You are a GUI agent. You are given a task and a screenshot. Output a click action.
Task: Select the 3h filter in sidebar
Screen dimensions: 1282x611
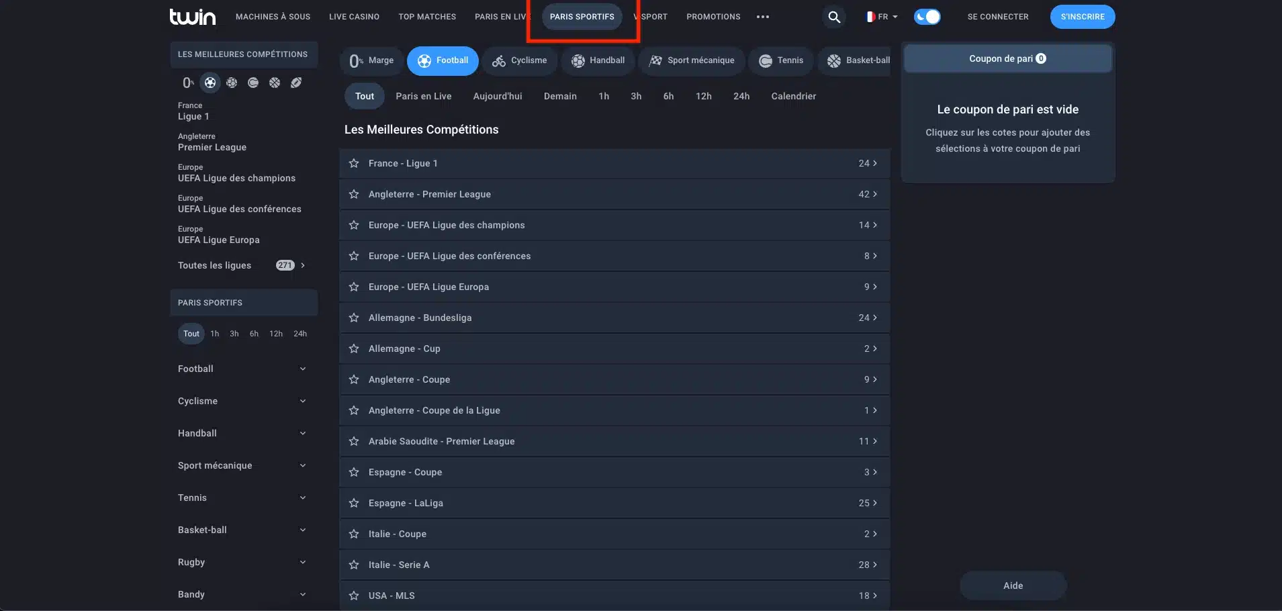point(234,334)
